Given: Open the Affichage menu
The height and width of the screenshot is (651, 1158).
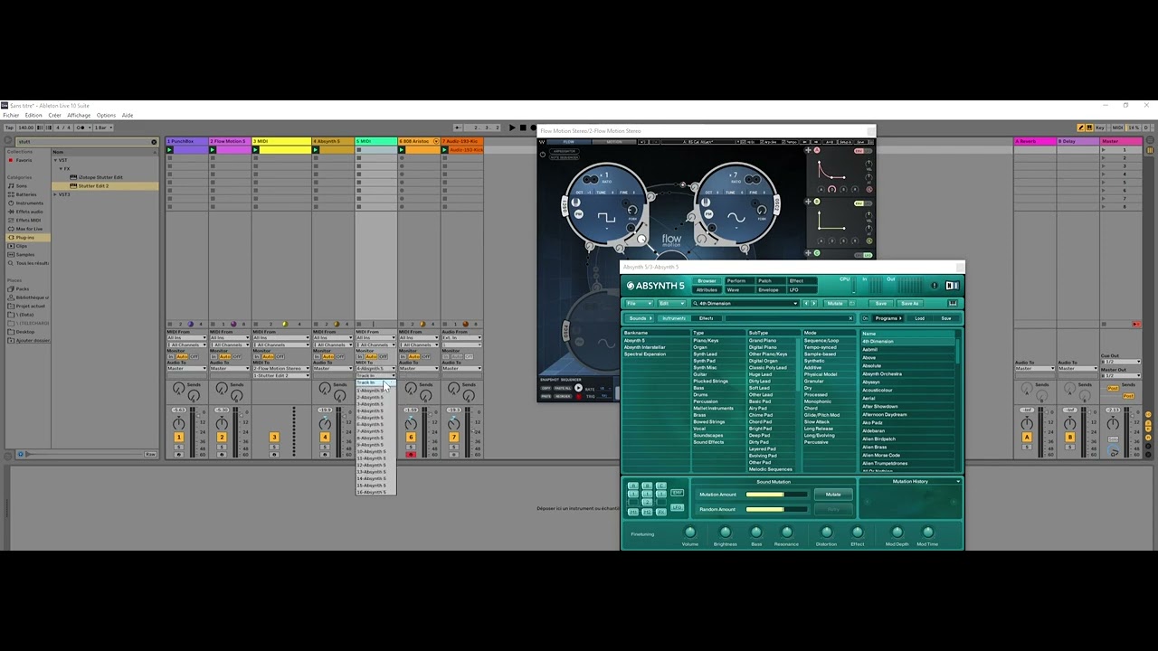Looking at the screenshot, I should (x=79, y=116).
